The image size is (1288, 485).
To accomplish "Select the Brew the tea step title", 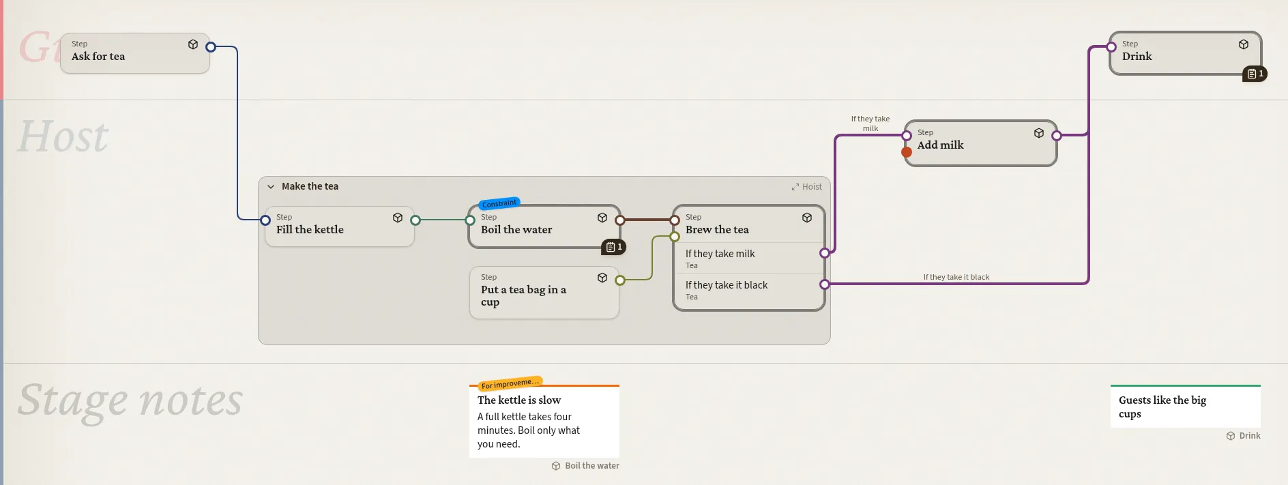I will [x=717, y=230].
